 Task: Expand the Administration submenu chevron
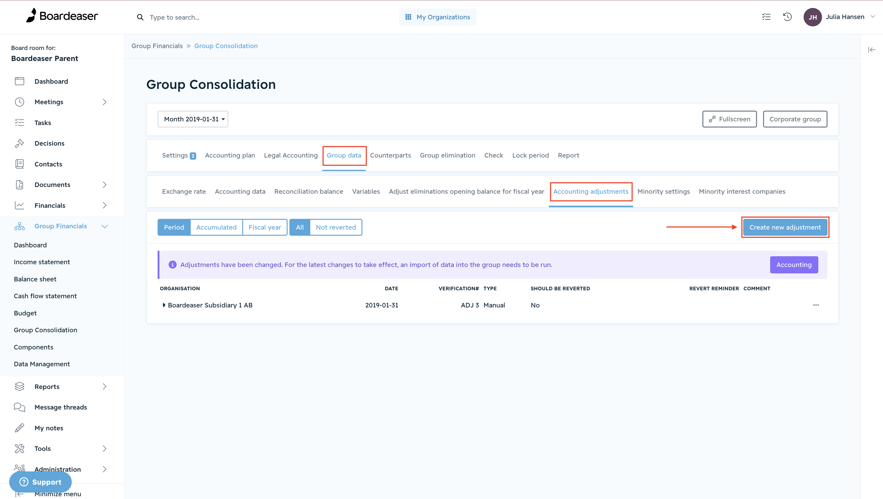tap(105, 469)
